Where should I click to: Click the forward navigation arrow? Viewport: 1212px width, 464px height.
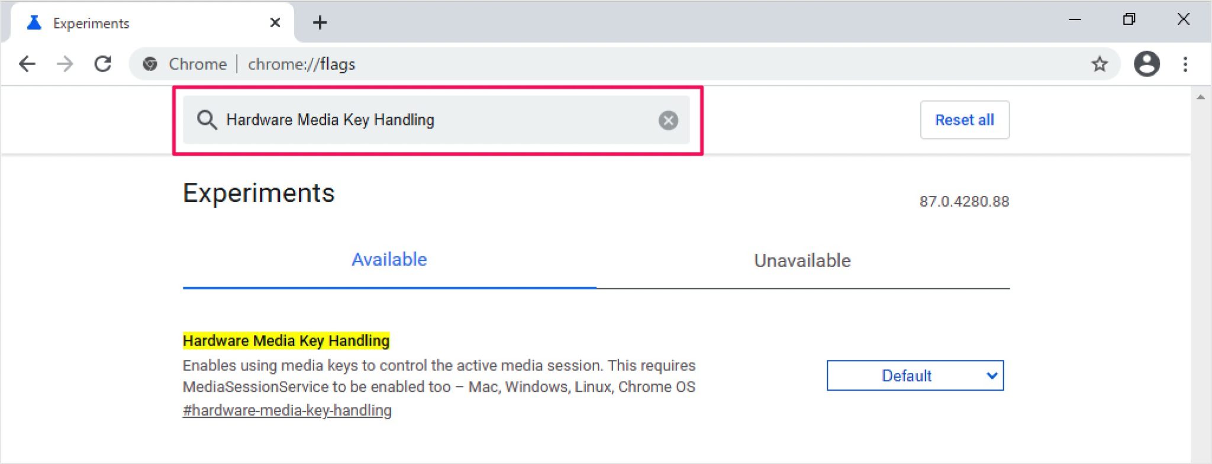65,64
